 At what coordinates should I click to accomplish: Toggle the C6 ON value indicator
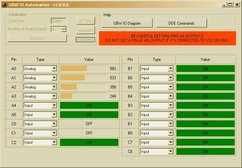(205, 152)
